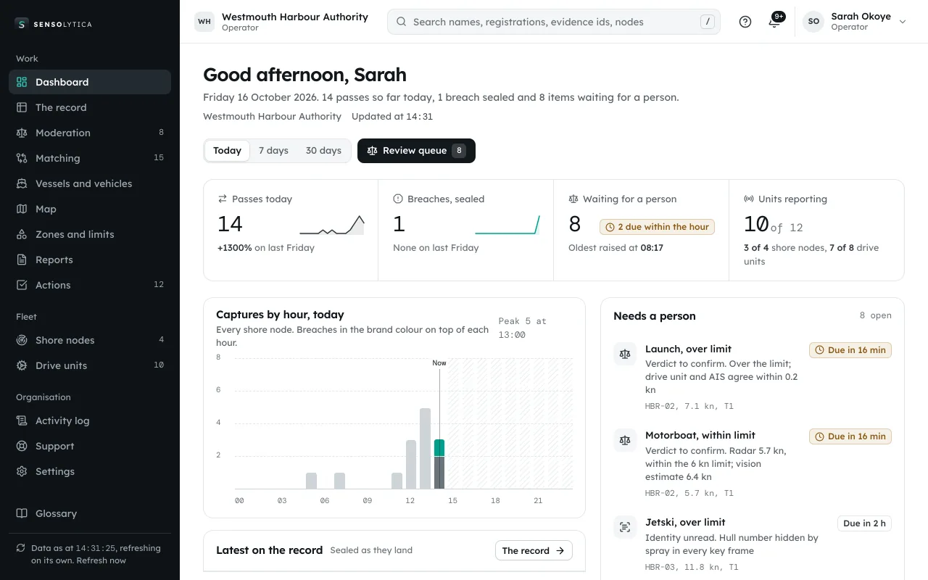Click the 2 due within the hour badge
Viewport: 928px width, 580px height.
pos(657,227)
